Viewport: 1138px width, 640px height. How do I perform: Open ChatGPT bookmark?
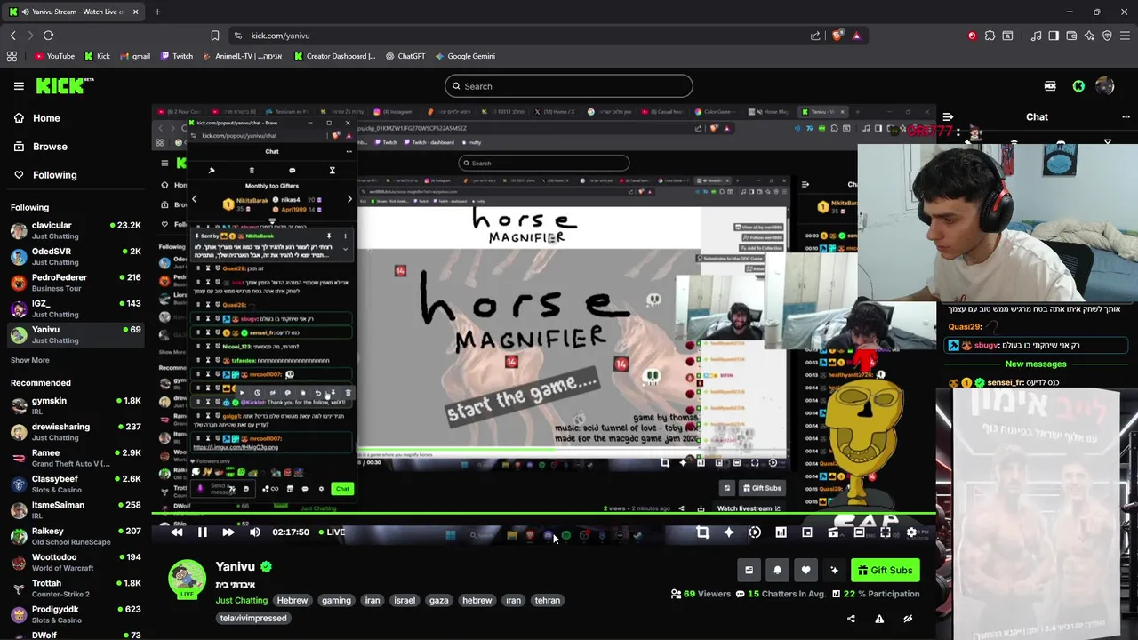tap(405, 56)
